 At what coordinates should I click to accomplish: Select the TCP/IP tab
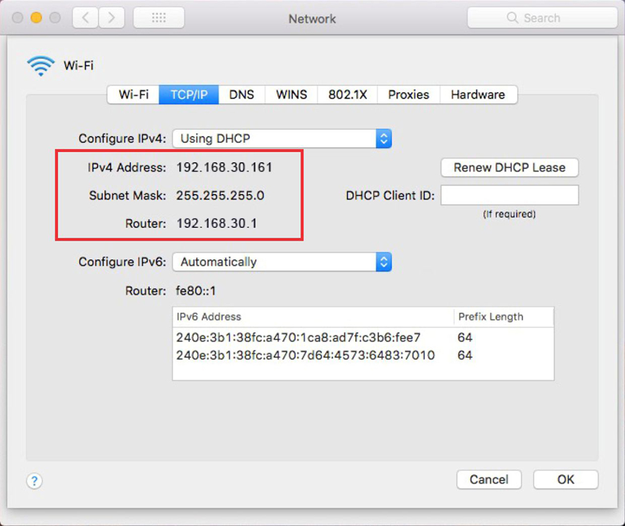coord(189,95)
